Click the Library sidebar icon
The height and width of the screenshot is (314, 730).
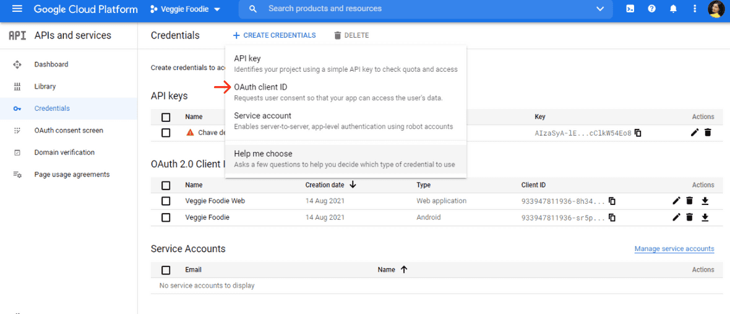(17, 86)
